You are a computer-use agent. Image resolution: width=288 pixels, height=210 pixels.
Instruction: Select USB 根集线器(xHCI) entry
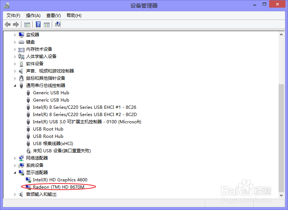(x=53, y=143)
